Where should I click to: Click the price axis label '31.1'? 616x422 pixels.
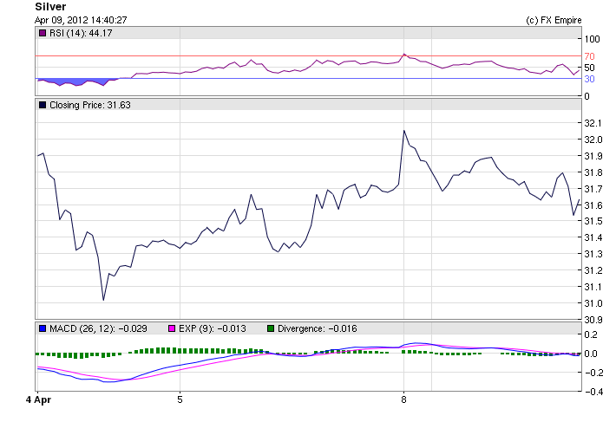(x=593, y=287)
